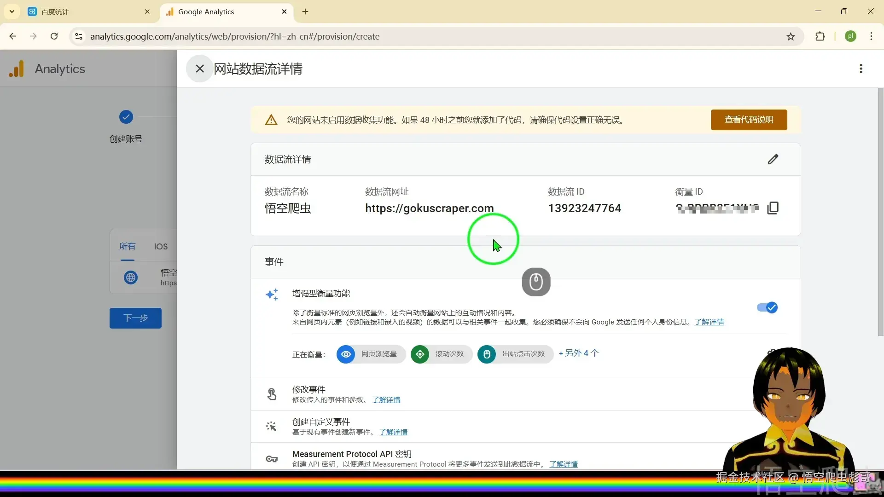Click the 修改事件 touch icon
Viewport: 884px width, 497px height.
tap(272, 394)
